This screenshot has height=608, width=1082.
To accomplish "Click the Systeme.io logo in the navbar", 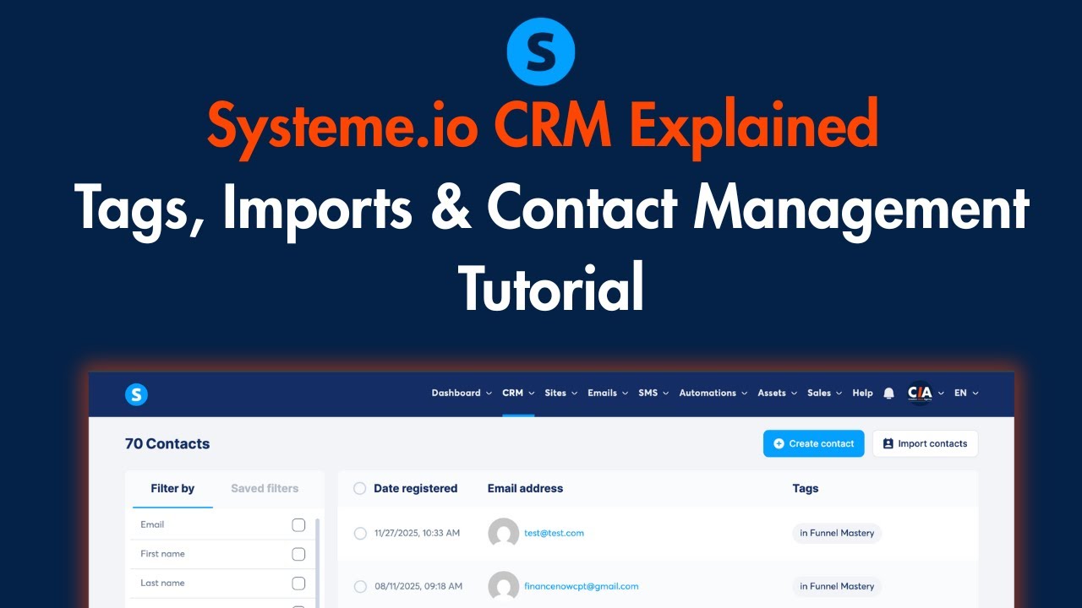I will pyautogui.click(x=136, y=394).
